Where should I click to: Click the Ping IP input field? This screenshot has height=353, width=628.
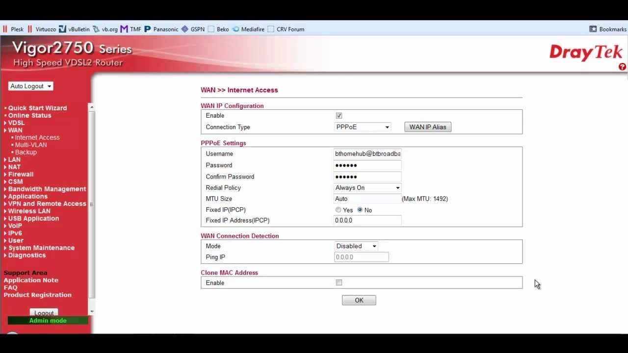point(362,257)
